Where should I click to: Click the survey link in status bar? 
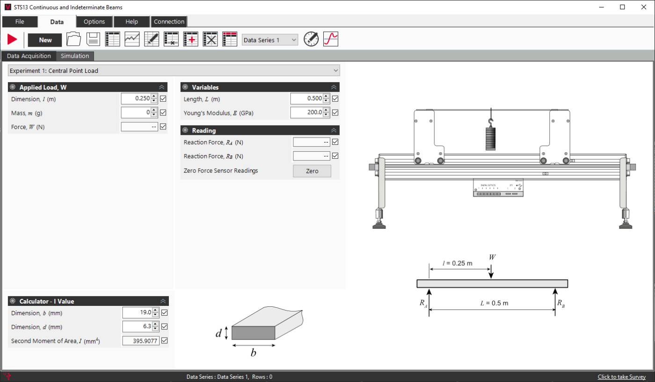pyautogui.click(x=621, y=377)
